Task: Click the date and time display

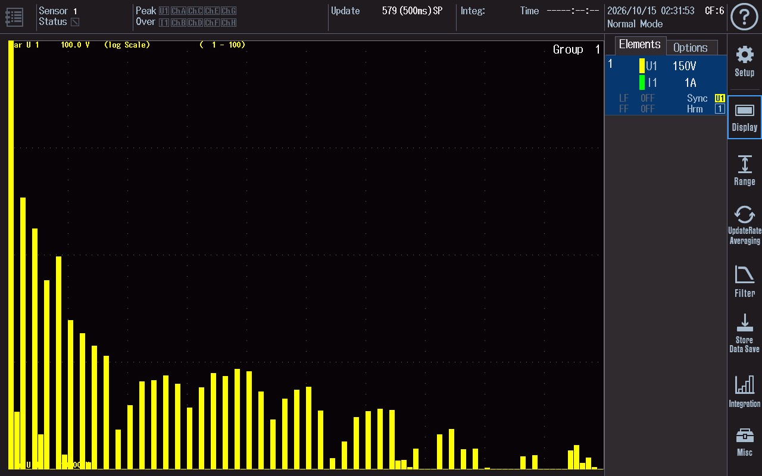Action: point(651,11)
